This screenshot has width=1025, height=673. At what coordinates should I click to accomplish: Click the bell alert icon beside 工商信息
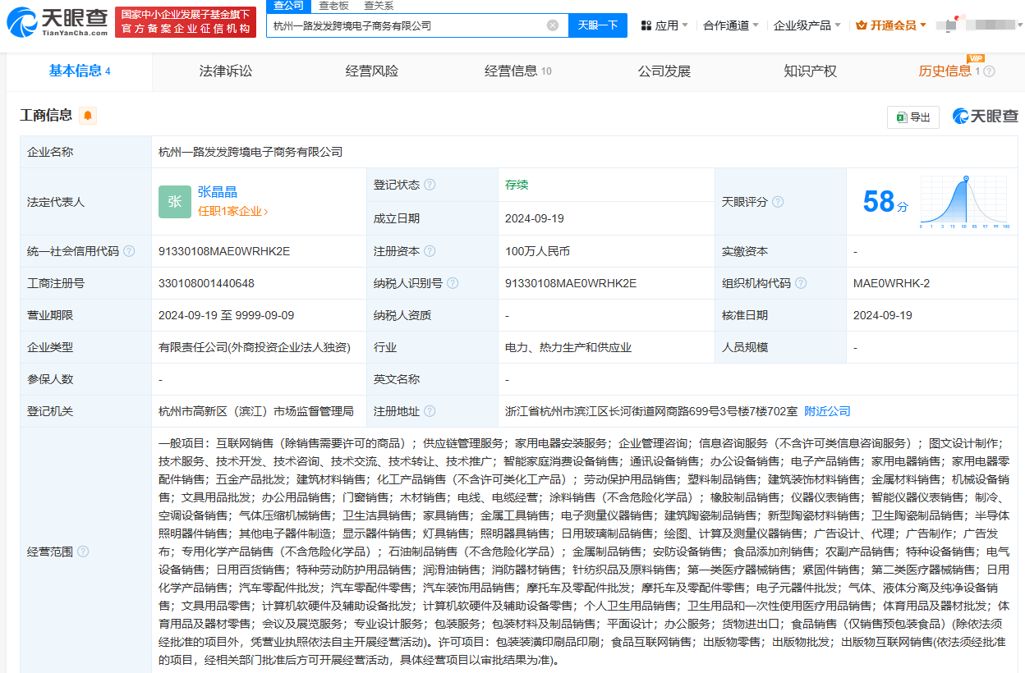(88, 116)
